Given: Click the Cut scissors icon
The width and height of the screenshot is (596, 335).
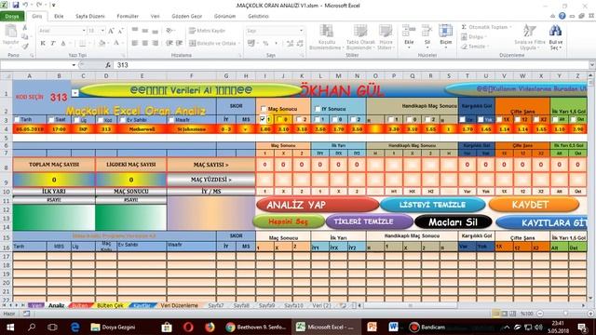Looking at the screenshot, I should pyautogui.click(x=25, y=28).
